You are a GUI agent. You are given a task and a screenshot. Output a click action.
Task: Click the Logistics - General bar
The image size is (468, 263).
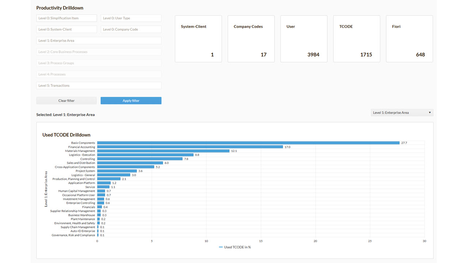(114, 175)
